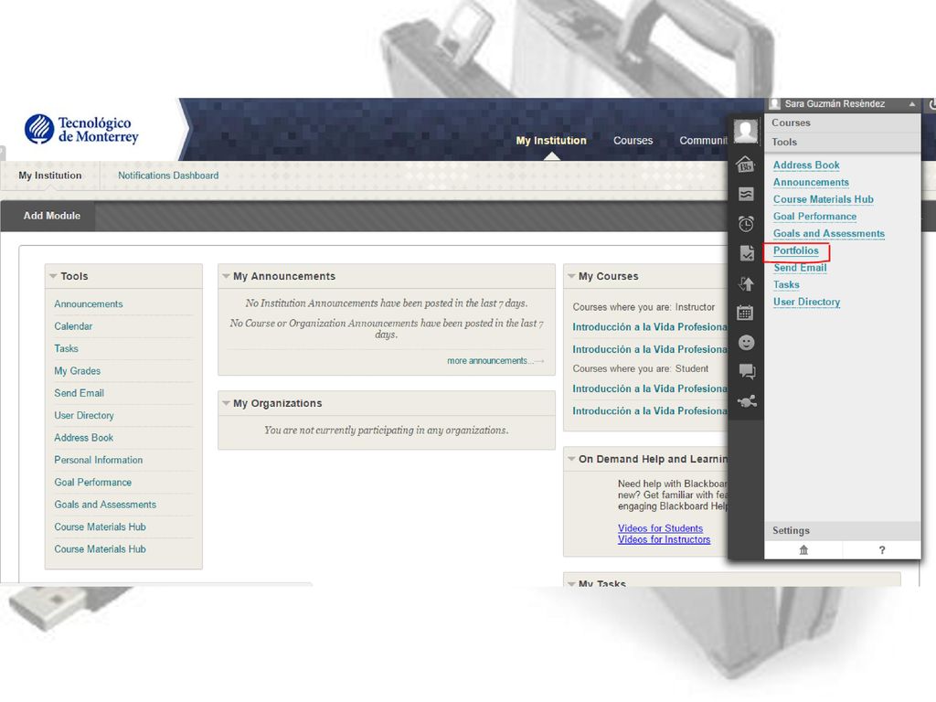Collapse the user menu arrow beside Sara Guzmán Reséndez

[912, 104]
